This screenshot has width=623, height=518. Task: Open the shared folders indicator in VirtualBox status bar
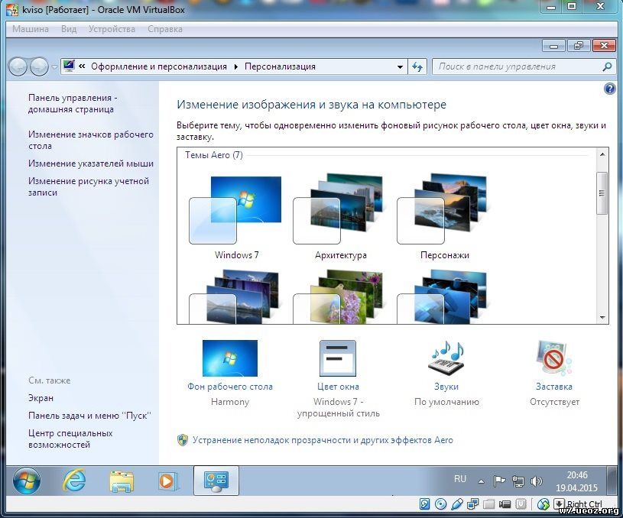488,504
